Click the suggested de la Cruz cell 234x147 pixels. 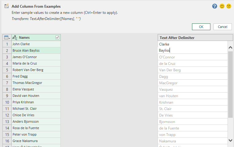click(x=193, y=63)
